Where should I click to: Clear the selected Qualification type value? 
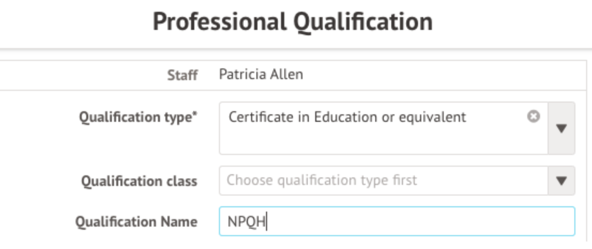(x=533, y=116)
